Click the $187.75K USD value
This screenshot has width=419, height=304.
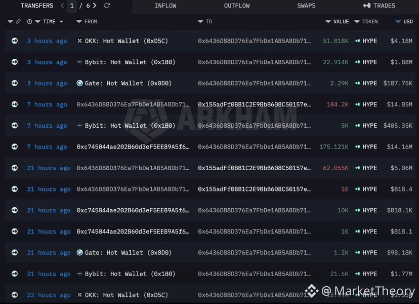coord(398,83)
